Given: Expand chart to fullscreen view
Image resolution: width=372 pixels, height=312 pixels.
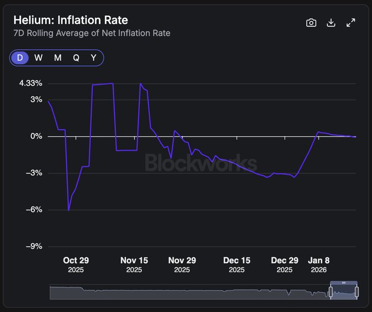Looking at the screenshot, I should 351,22.
